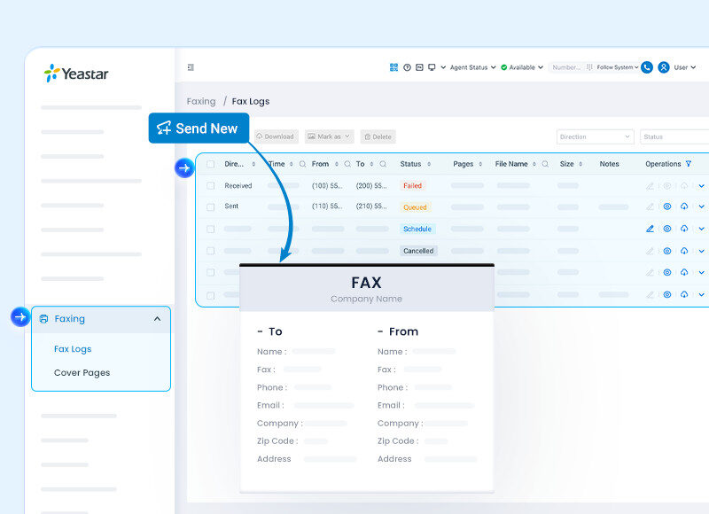Collapse sidebar using top-left menu icon
Image resolution: width=709 pixels, height=514 pixels.
click(191, 67)
